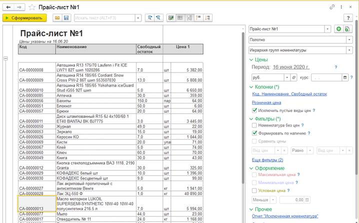This screenshot has width=359, height=223.
Task: Enable the Условная цена checkbox
Action: [x=255, y=190]
